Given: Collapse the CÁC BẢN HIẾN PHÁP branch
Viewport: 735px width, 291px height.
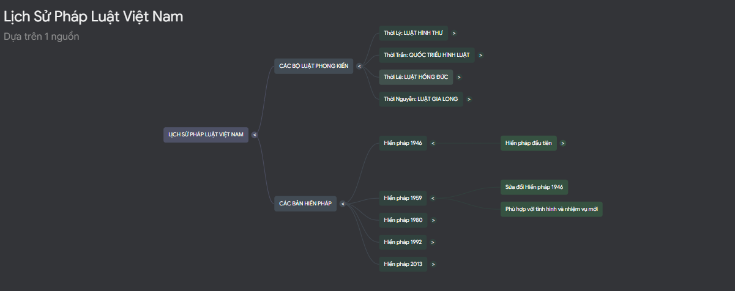Looking at the screenshot, I should pos(343,204).
